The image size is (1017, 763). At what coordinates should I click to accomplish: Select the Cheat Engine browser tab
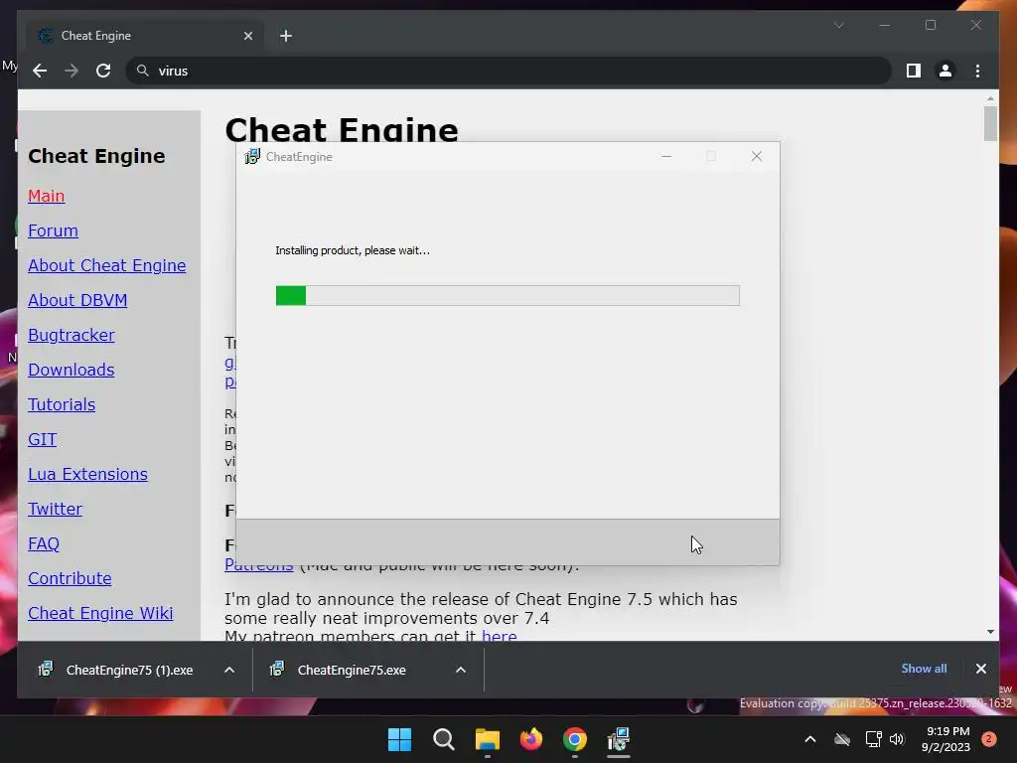pos(146,36)
